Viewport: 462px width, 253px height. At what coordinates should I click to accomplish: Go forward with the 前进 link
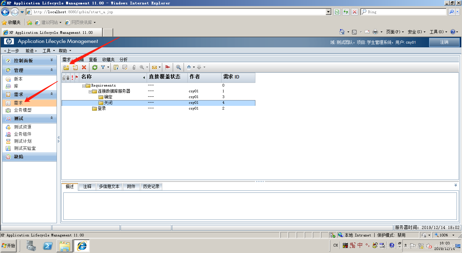coord(31,51)
